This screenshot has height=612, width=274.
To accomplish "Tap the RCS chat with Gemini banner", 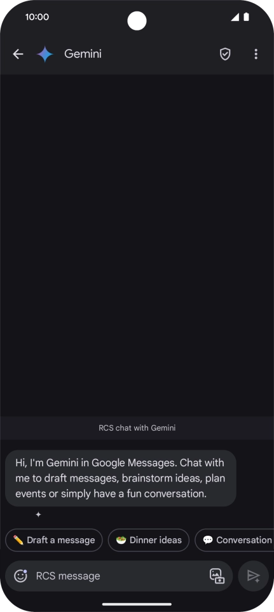I will click(x=137, y=428).
